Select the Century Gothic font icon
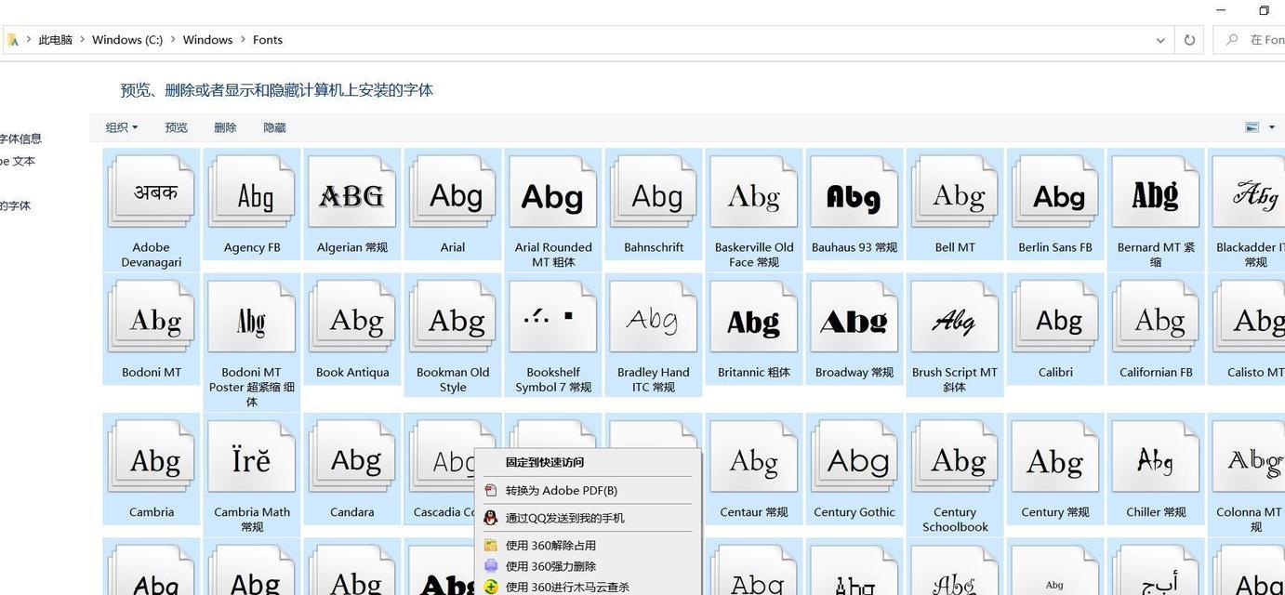The image size is (1285, 595). [x=854, y=456]
